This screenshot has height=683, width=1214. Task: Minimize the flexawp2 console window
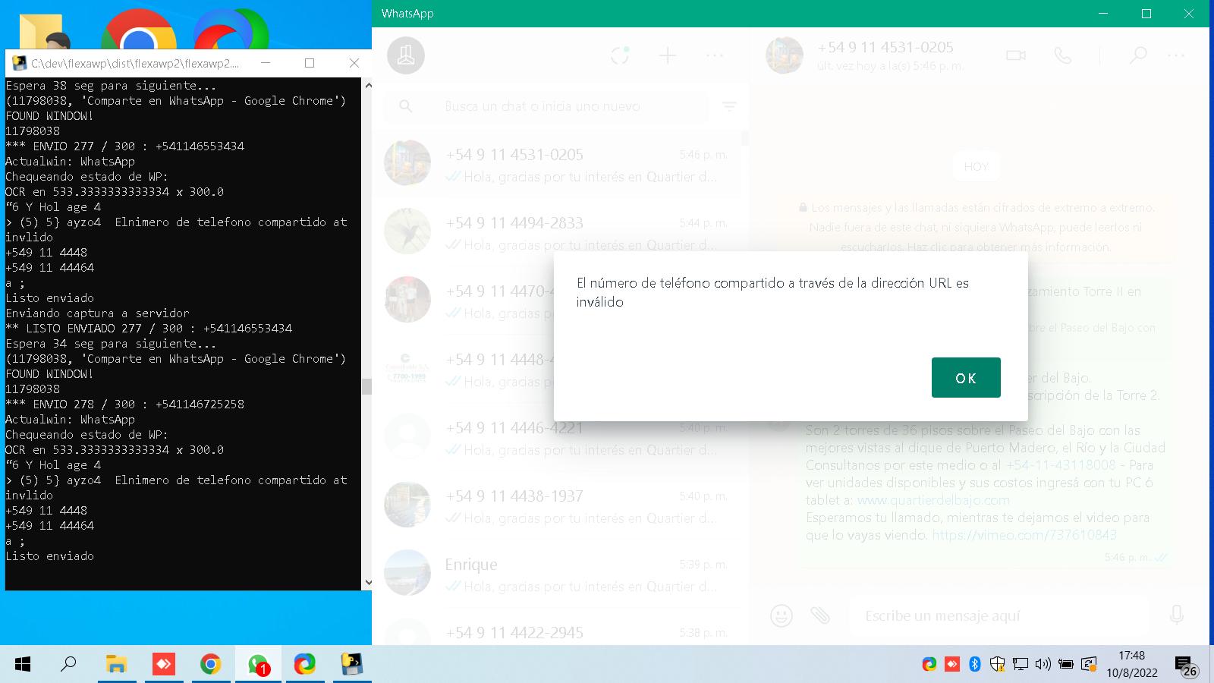click(x=266, y=63)
